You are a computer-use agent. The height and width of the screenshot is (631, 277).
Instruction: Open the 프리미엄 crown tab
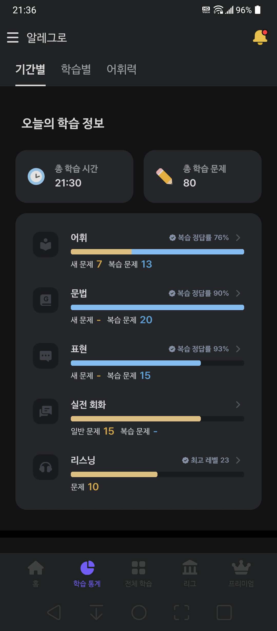pos(241,574)
